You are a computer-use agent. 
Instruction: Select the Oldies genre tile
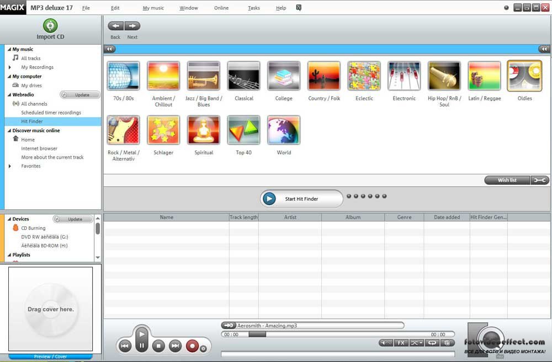point(524,76)
